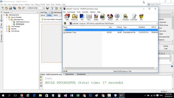Select frmTest.java in Projects tree

20,24
